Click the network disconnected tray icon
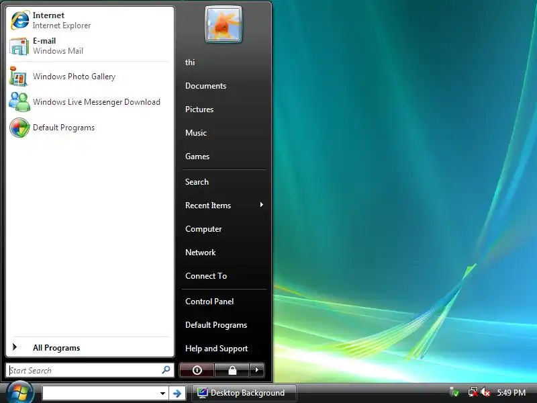 473,392
